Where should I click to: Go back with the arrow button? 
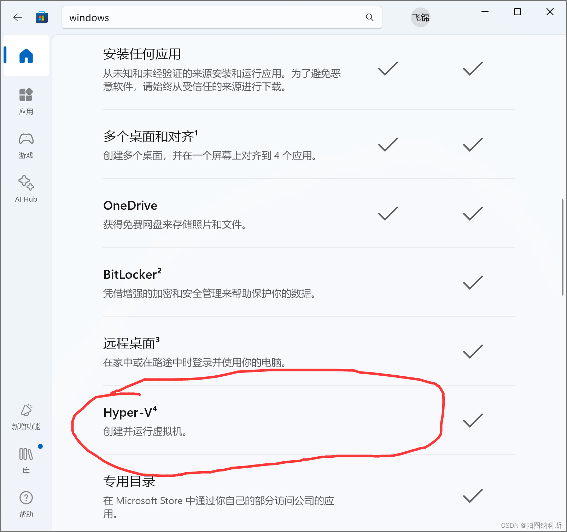[x=18, y=17]
